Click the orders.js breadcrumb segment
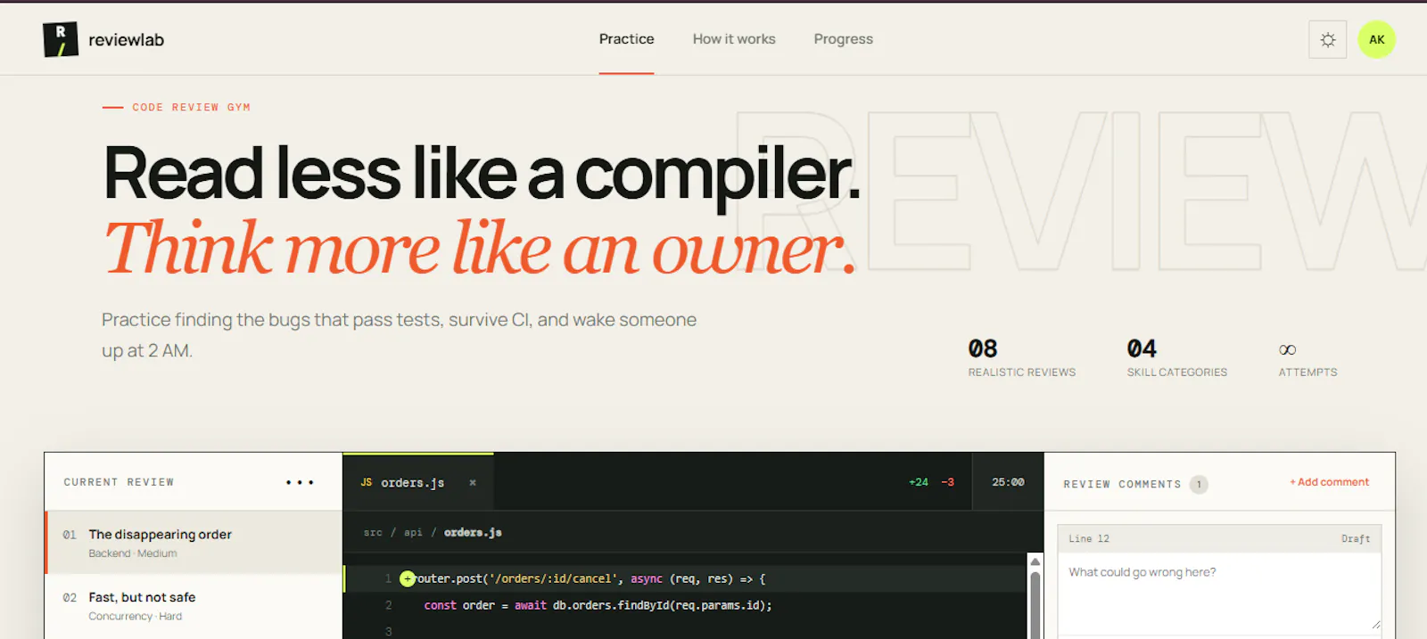 point(473,532)
